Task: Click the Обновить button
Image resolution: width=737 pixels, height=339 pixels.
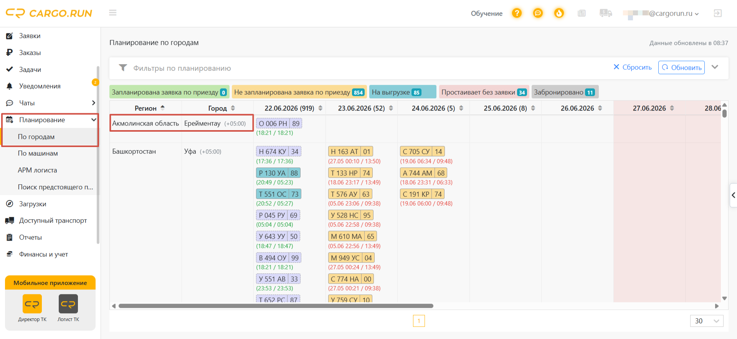Action: [681, 67]
